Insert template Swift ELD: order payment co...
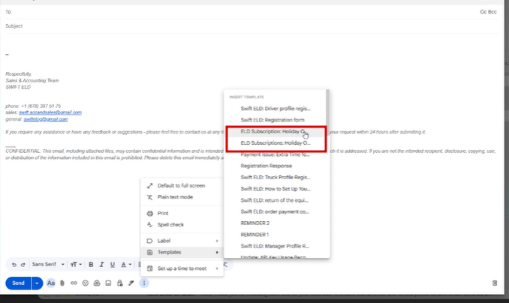The image size is (509, 303). point(276,211)
